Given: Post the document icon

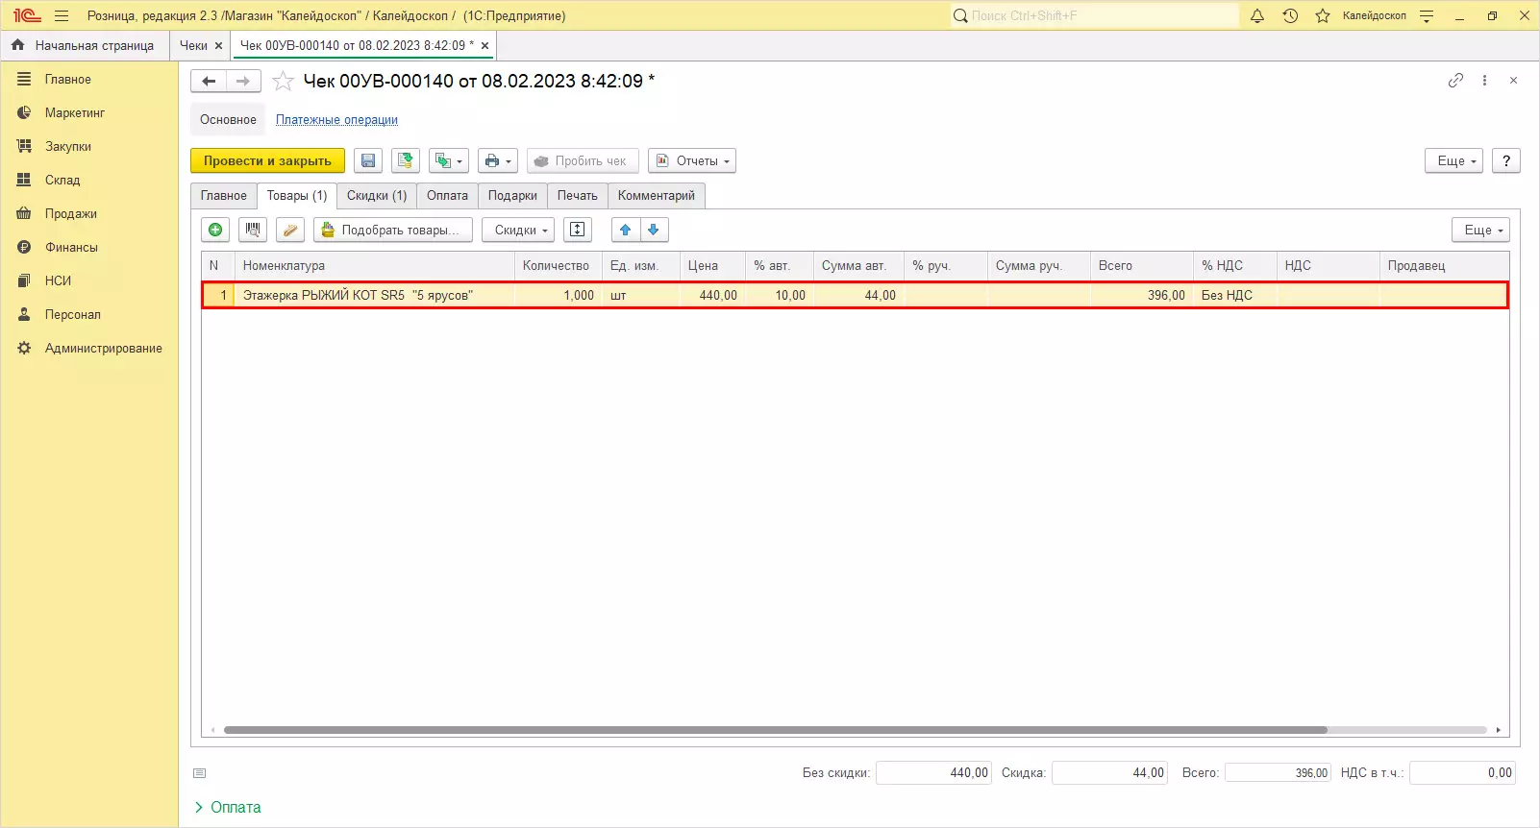Looking at the screenshot, I should coord(406,160).
